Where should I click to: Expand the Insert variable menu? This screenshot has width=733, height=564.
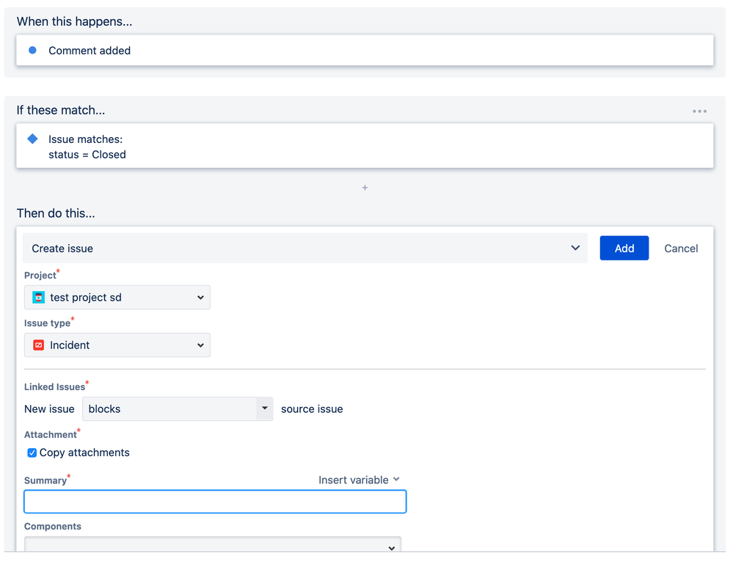[x=359, y=480]
